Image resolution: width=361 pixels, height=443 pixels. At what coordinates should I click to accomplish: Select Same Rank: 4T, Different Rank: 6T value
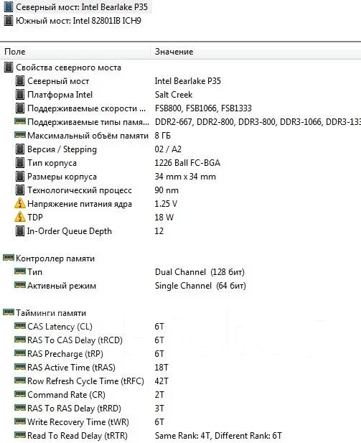click(x=218, y=436)
